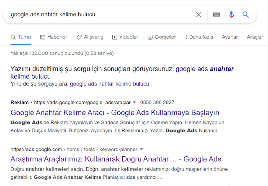The image size is (268, 186).
Task: Search instead for 'google ads nahtar kelime bulucu'
Action: [110, 84]
